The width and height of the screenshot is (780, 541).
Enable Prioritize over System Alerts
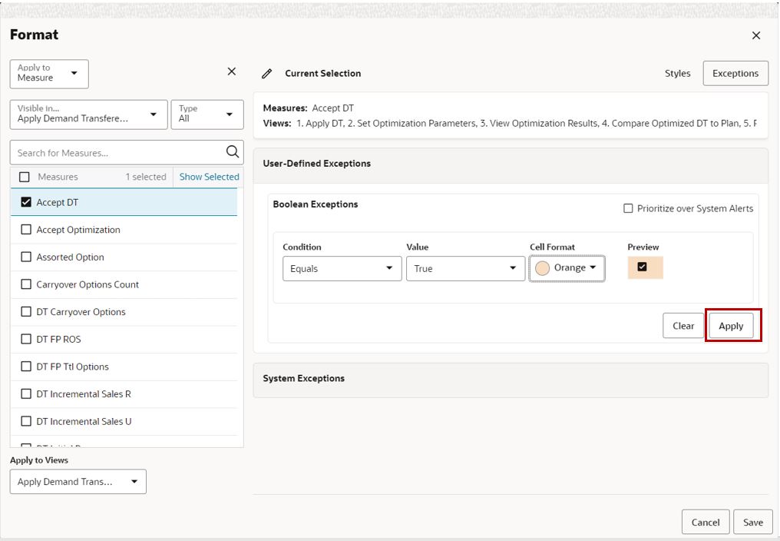coord(628,208)
